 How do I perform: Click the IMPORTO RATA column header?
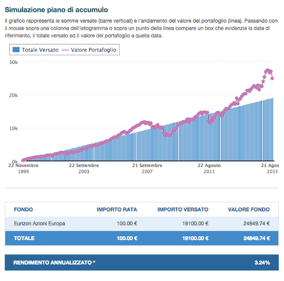click(x=117, y=210)
